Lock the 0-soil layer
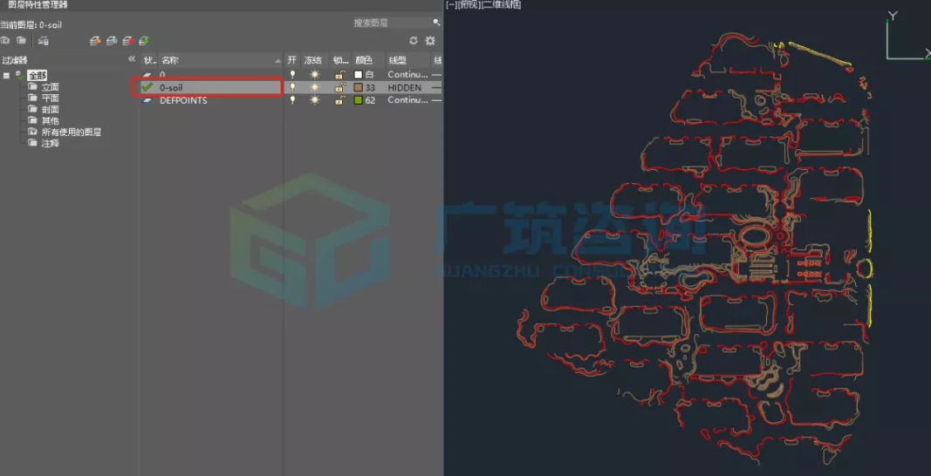931x476 pixels. [339, 87]
